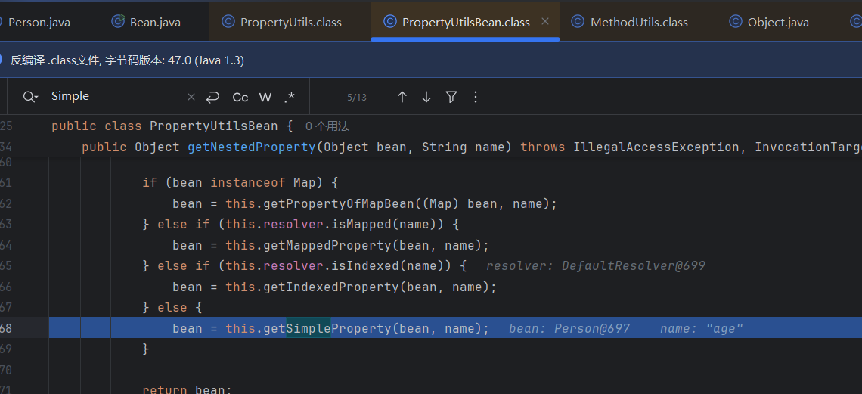862x394 pixels.
Task: Open search filter options
Action: pyautogui.click(x=451, y=97)
